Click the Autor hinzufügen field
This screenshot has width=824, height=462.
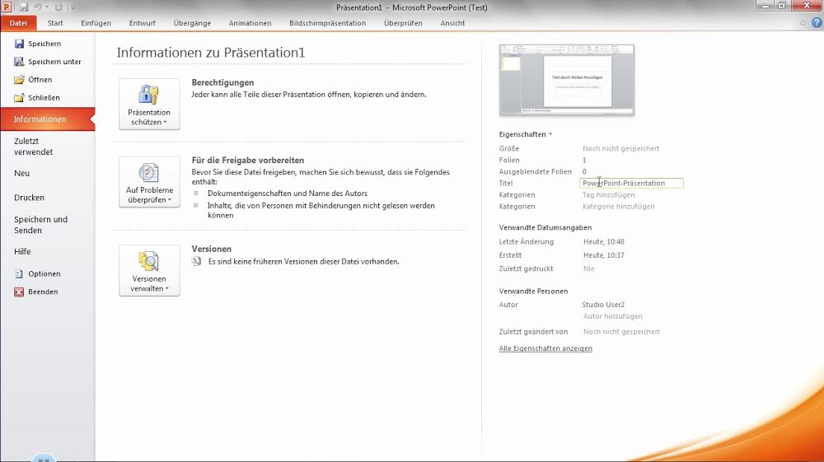(x=613, y=316)
